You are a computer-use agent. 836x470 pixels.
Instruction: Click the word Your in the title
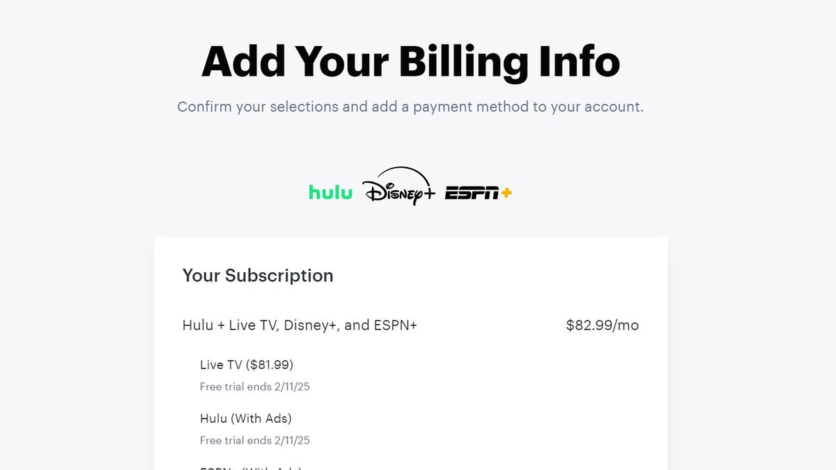tap(342, 61)
